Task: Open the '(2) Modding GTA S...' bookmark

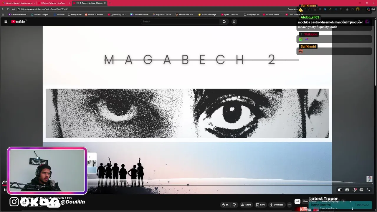Action: point(117,14)
